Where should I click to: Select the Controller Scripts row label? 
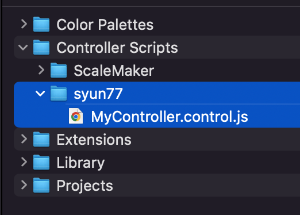pos(117,48)
